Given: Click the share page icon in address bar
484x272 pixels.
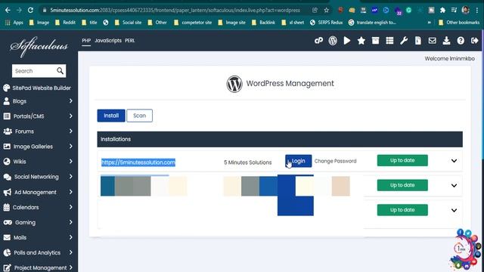Looking at the screenshot, I should tap(315, 10).
